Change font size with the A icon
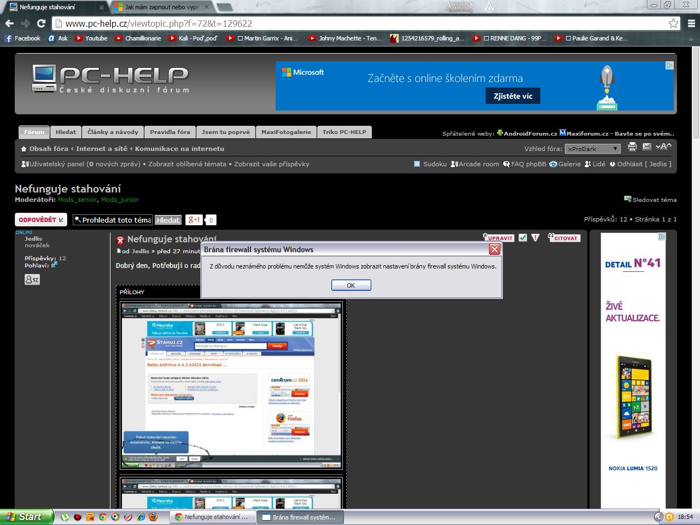Screen dimensions: 700x525 click(x=663, y=147)
